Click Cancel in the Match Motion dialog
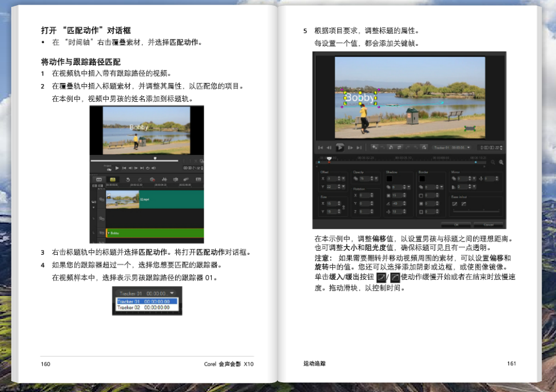The height and width of the screenshot is (392, 556). (x=489, y=224)
